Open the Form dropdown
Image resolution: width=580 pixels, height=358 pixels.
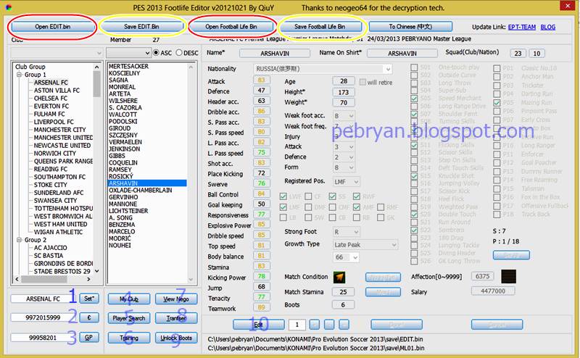click(344, 167)
